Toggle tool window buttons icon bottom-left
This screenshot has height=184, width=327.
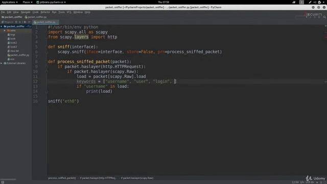point(3,182)
